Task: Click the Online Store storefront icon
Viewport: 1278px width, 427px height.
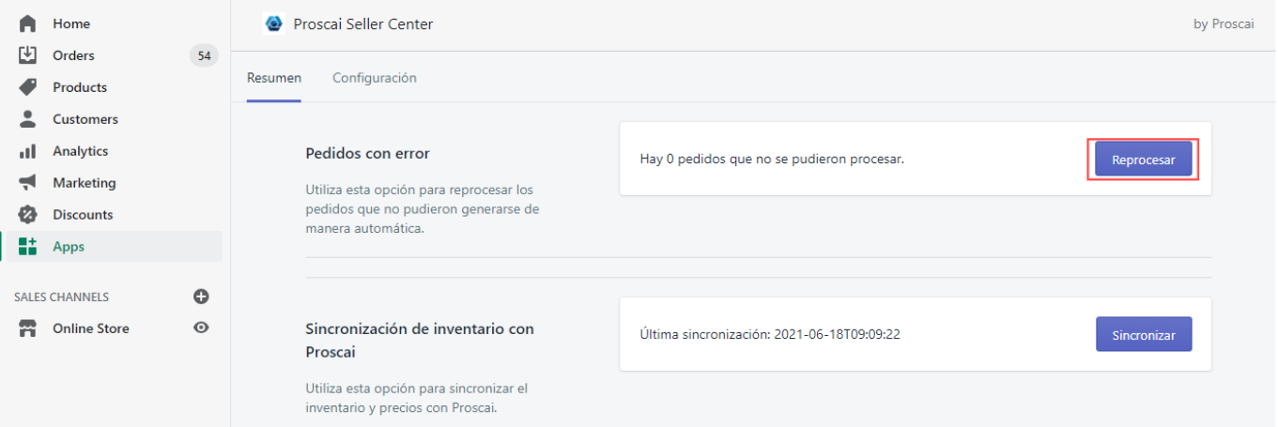Action: [x=27, y=328]
